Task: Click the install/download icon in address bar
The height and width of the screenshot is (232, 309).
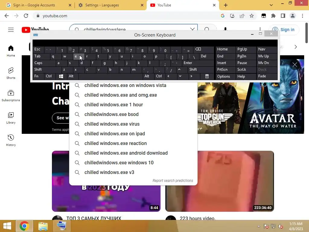Action: 232,16
